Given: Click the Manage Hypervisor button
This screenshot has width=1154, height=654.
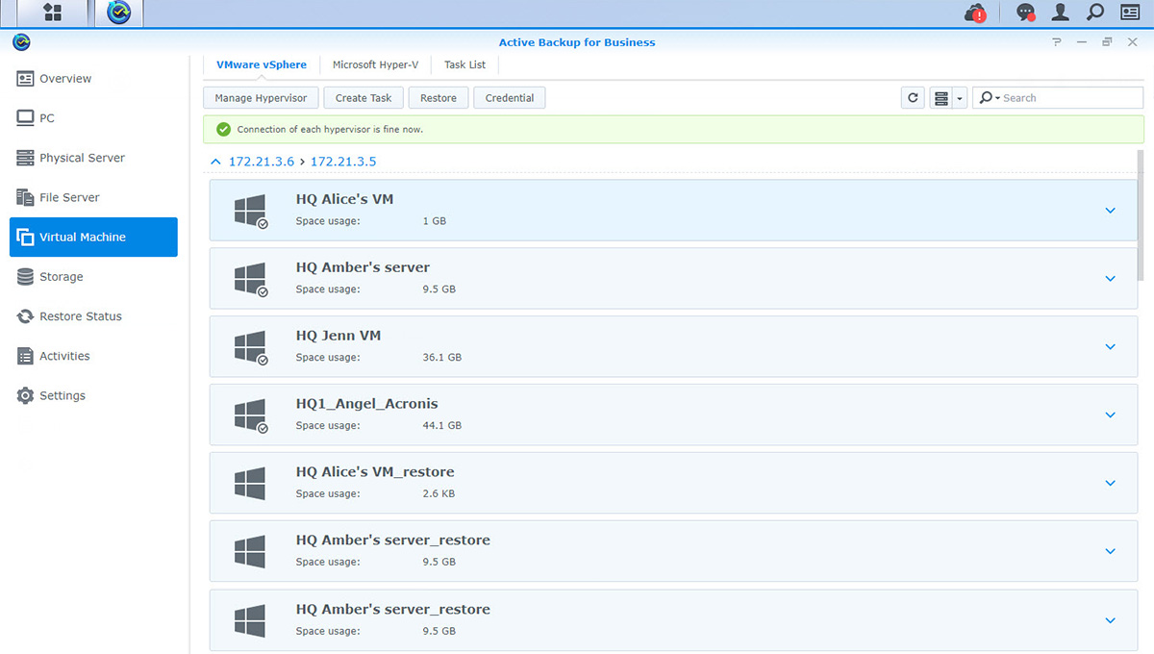Looking at the screenshot, I should [x=261, y=98].
